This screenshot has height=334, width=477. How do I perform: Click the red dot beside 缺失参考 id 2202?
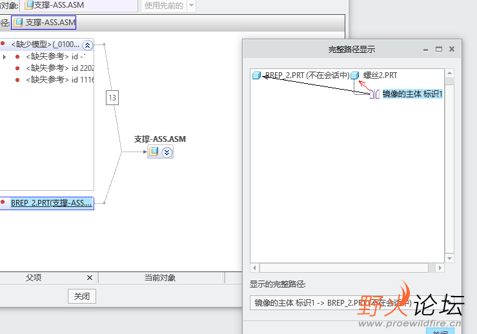17,68
